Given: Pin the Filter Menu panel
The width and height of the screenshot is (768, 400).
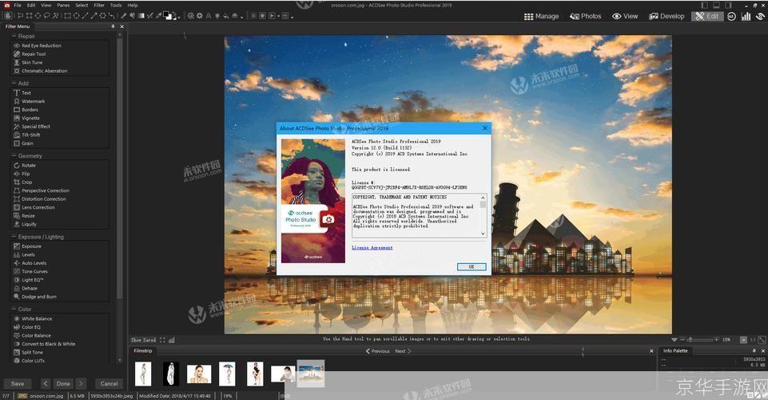Looking at the screenshot, I should pos(113,26).
